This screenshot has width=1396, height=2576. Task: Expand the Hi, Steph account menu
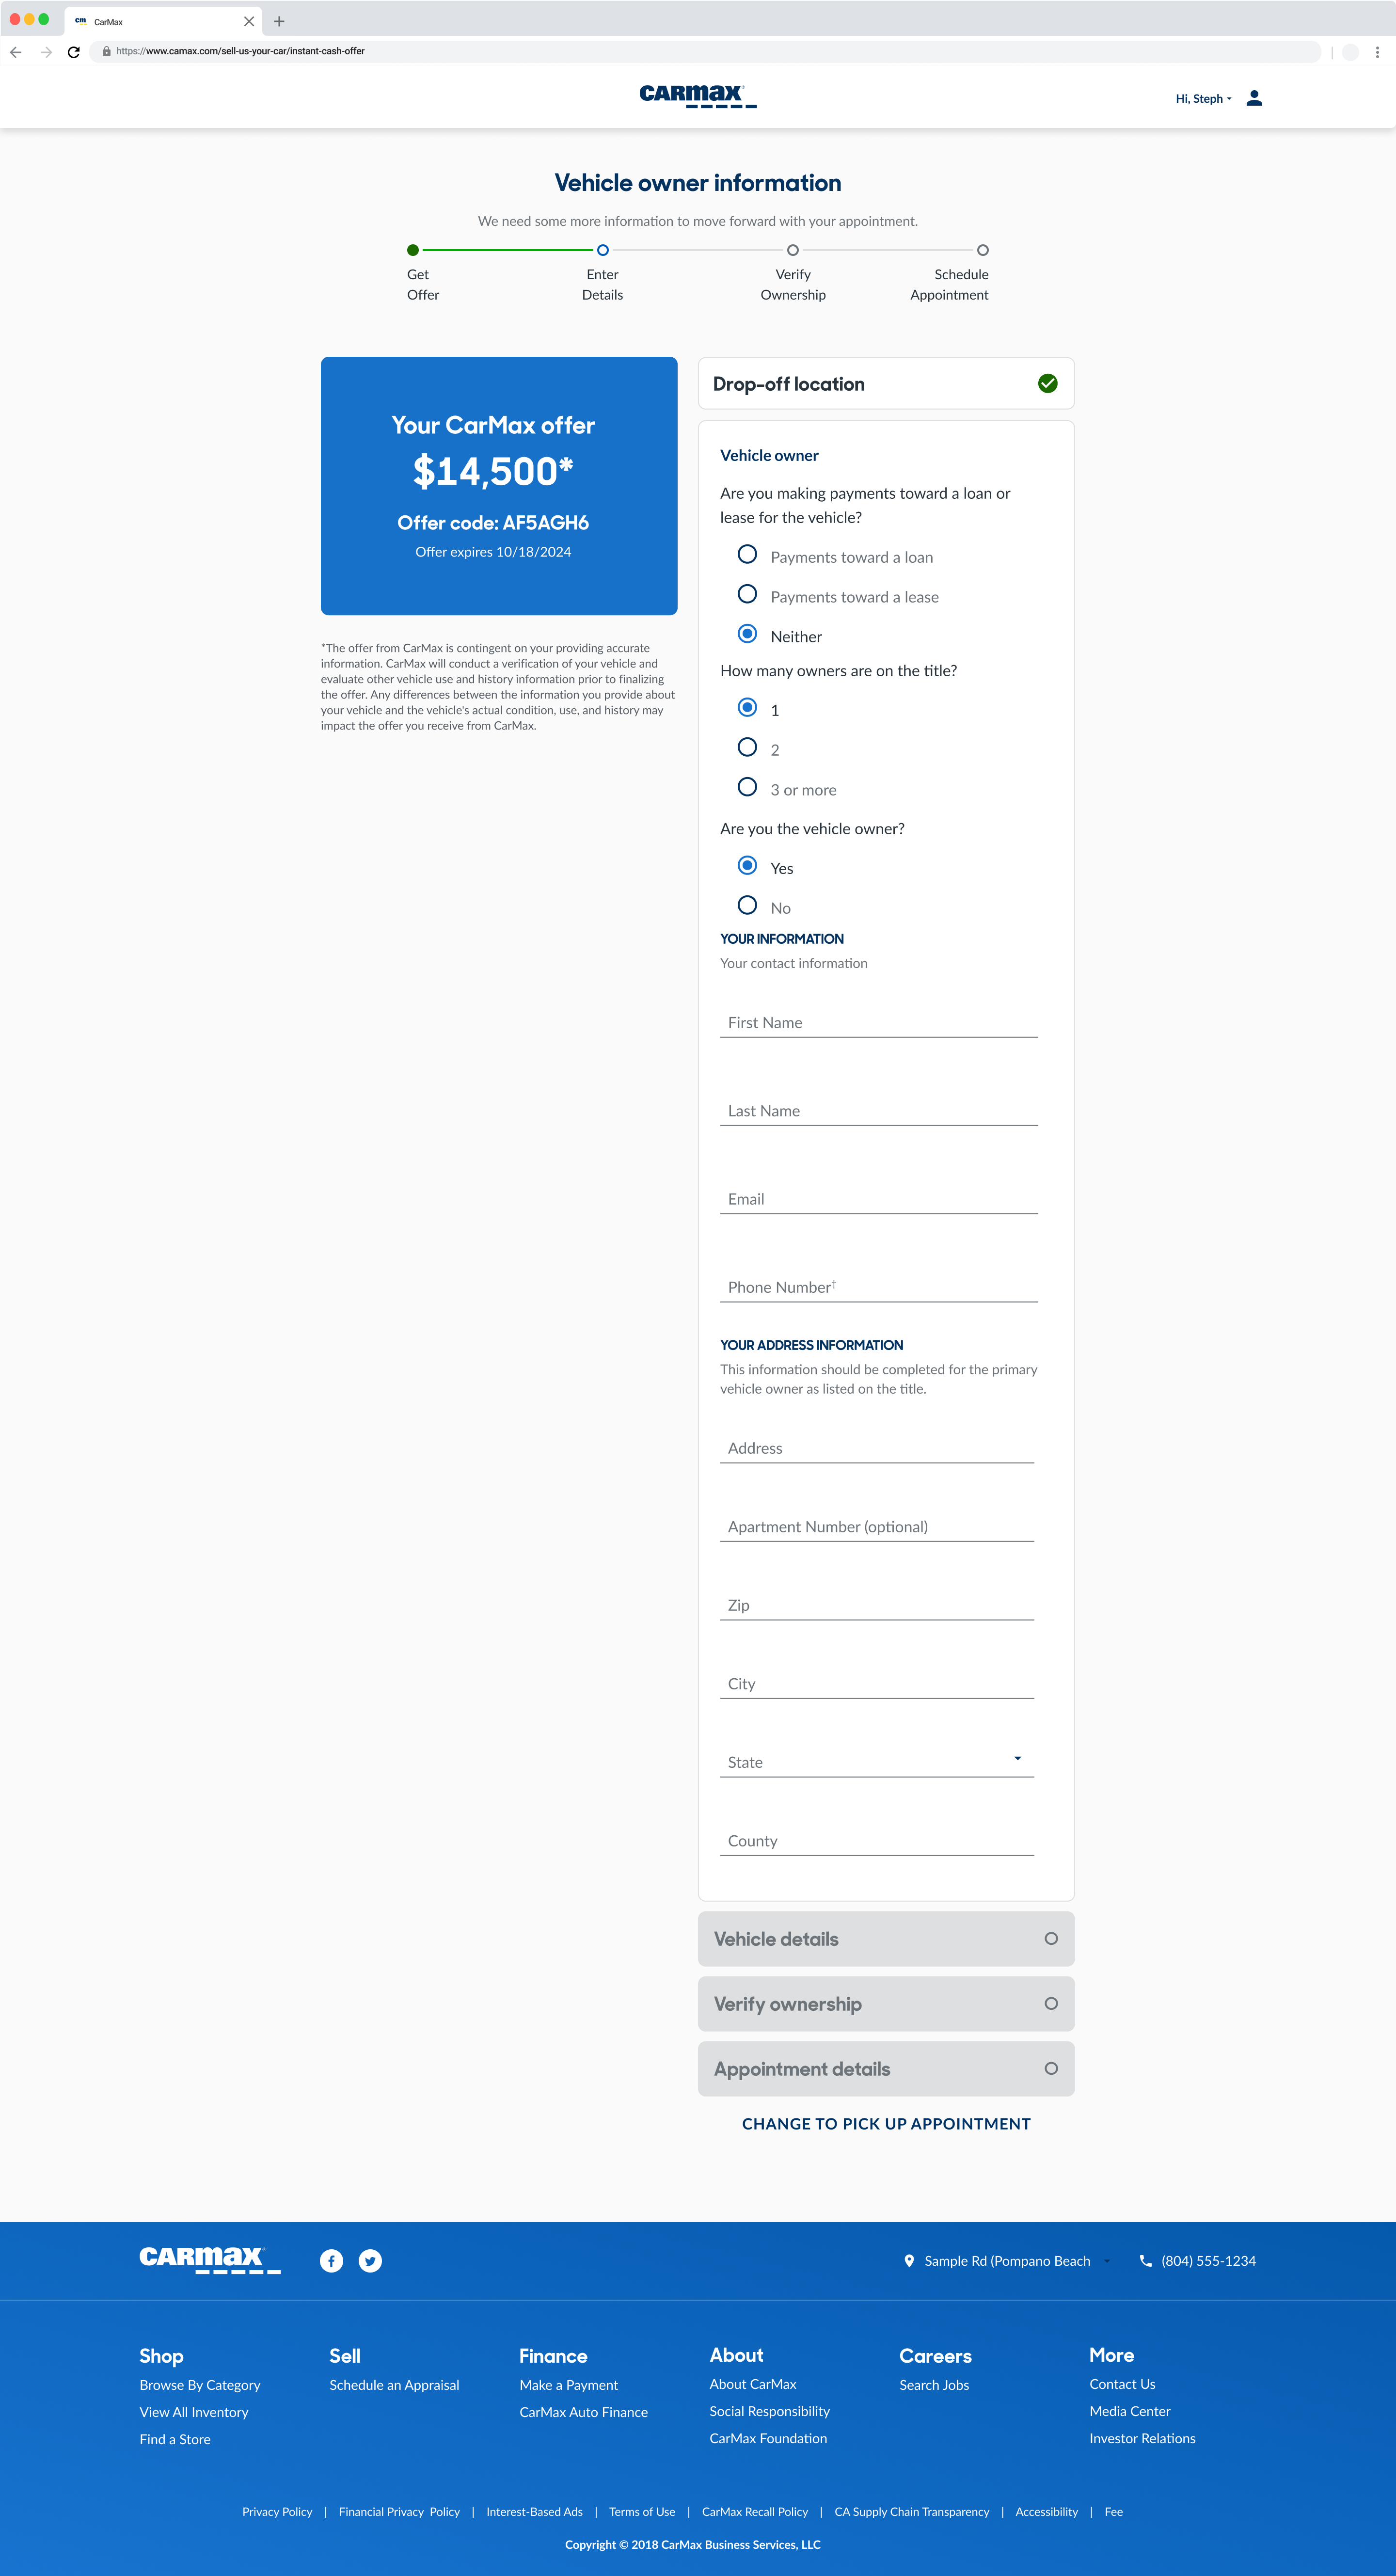pos(1203,99)
